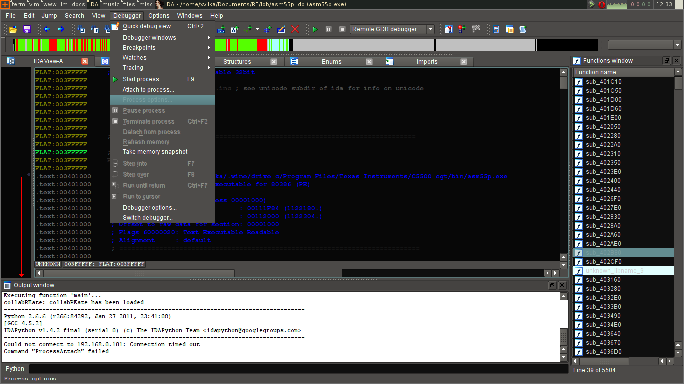
Task: Open the Windows menu
Action: point(190,16)
